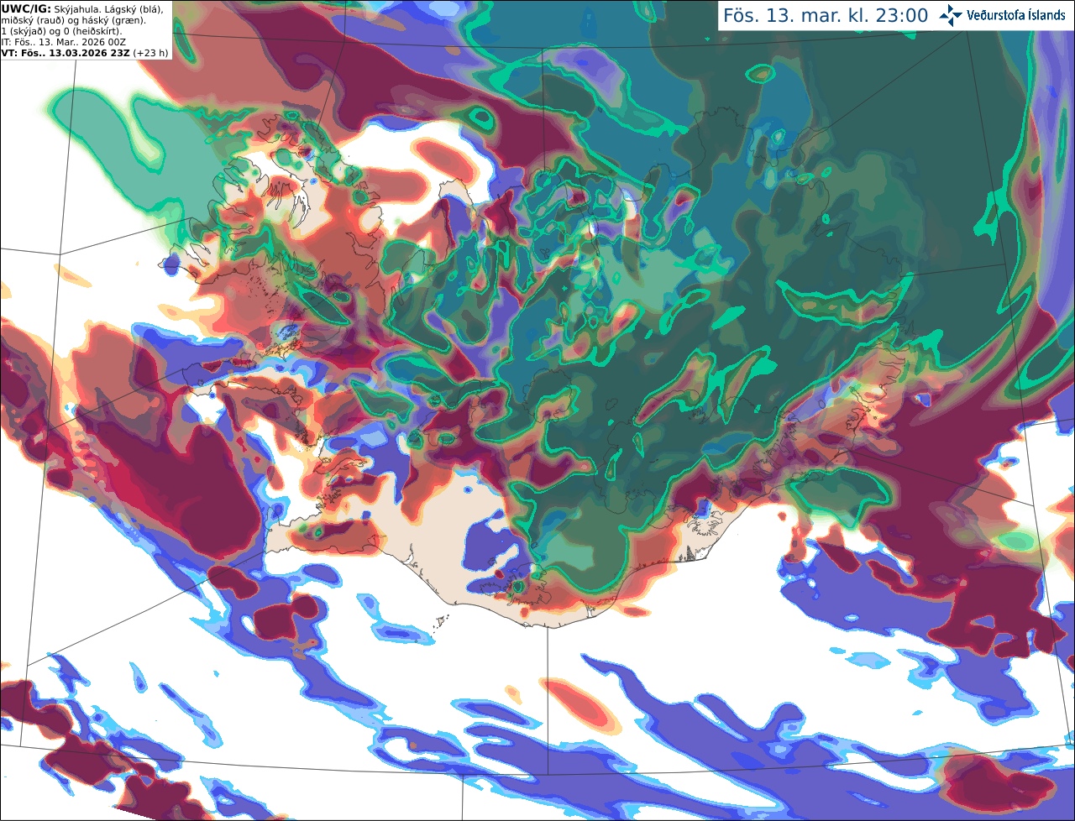Viewport: 1075px width, 821px height.
Task: Click the 'IT: Fös.. 13. Mar.. 2026 00Z' line
Action: 65,42
